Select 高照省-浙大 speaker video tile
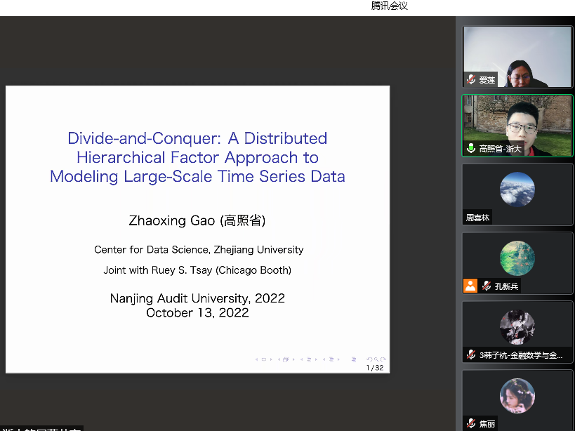 tap(517, 124)
